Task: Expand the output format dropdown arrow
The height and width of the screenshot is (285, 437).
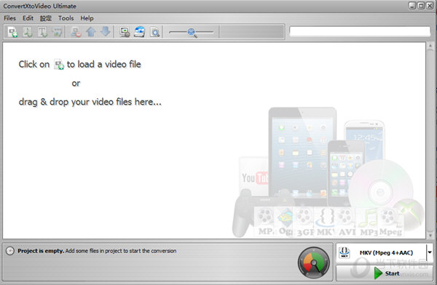Action: [430, 252]
